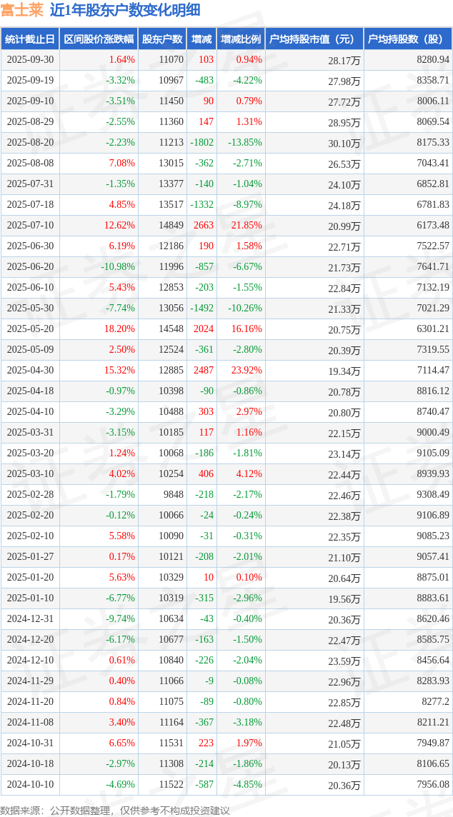This screenshot has height=817, width=453.
Task: Click the 2024-10-10 date in last row
Action: (x=30, y=785)
